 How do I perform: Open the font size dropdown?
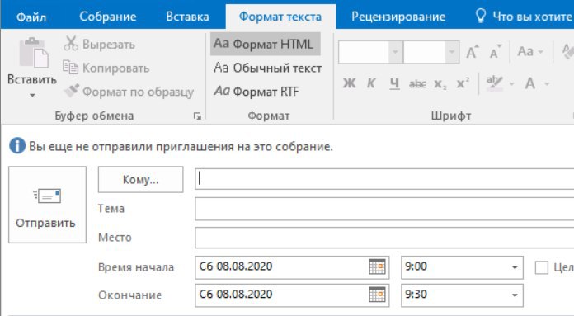[x=452, y=52]
